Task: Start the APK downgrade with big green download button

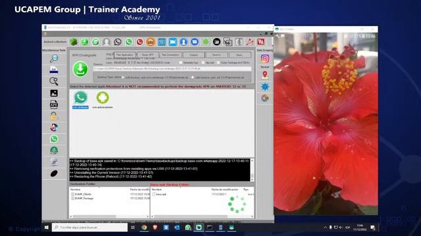Action: pyautogui.click(x=80, y=69)
